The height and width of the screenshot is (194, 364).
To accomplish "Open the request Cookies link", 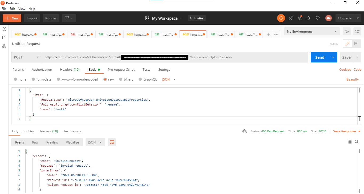I will click(x=345, y=69).
